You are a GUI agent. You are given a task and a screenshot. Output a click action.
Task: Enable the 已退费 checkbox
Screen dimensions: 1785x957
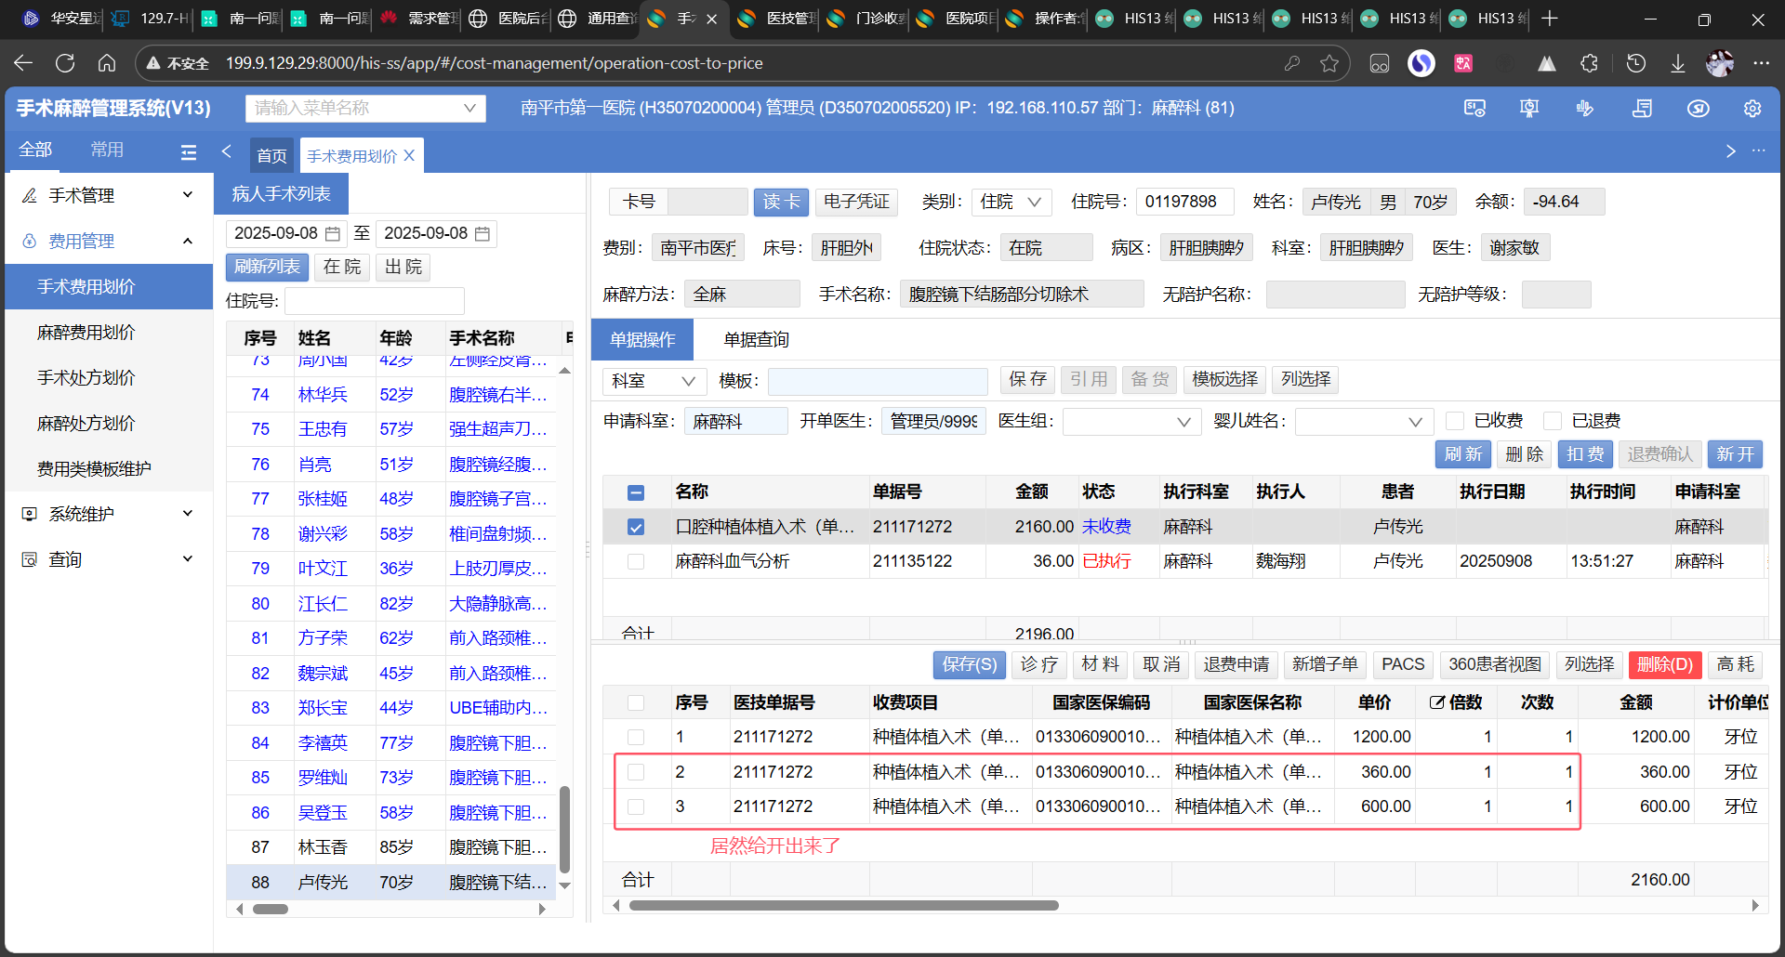1552,421
